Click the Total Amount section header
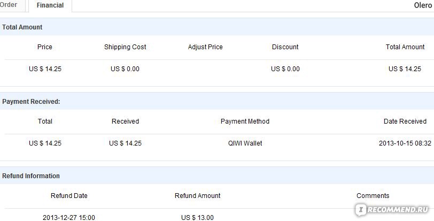 22,27
